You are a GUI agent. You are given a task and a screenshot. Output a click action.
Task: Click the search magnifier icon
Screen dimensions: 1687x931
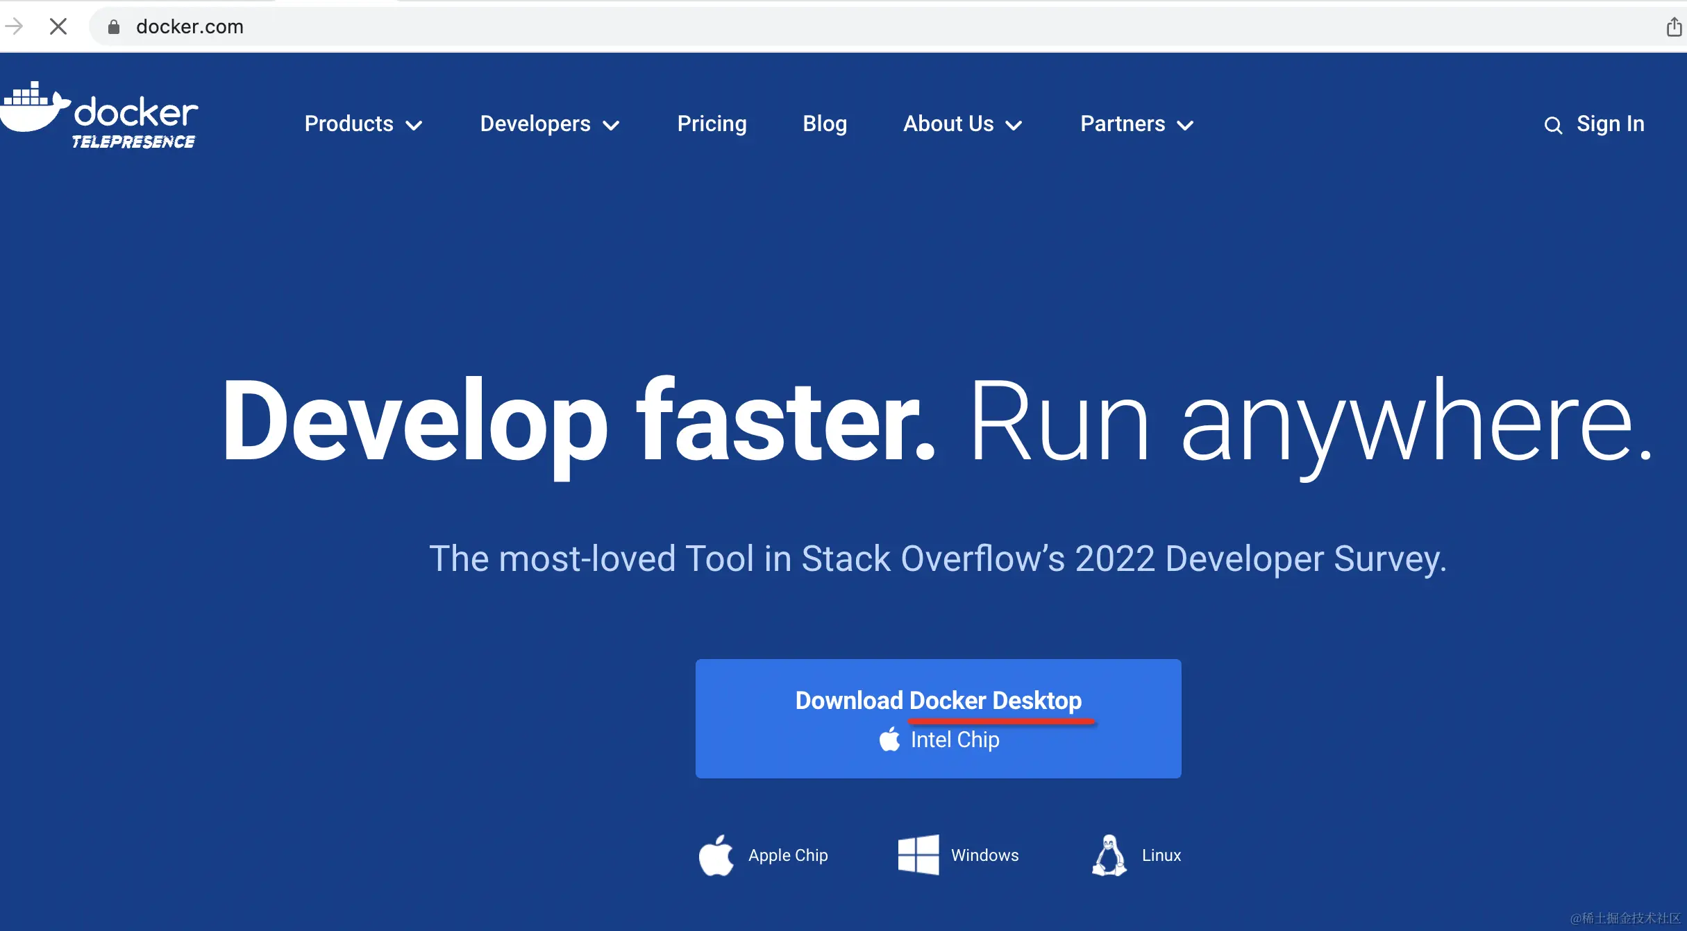1552,126
